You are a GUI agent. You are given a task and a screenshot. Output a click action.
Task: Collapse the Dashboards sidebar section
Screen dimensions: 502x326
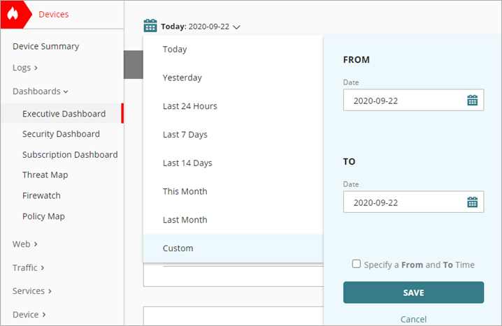[x=41, y=91]
